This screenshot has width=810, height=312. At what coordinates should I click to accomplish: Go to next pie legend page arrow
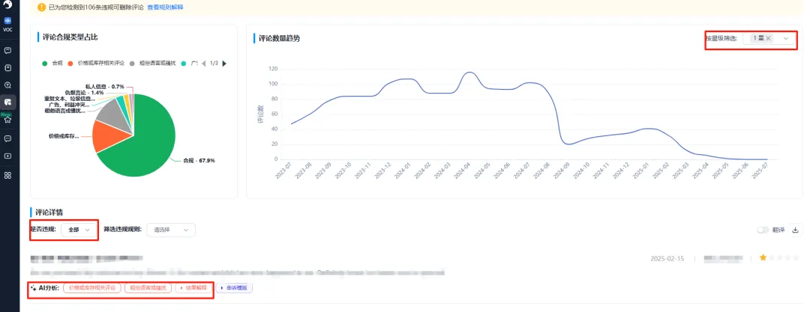224,64
